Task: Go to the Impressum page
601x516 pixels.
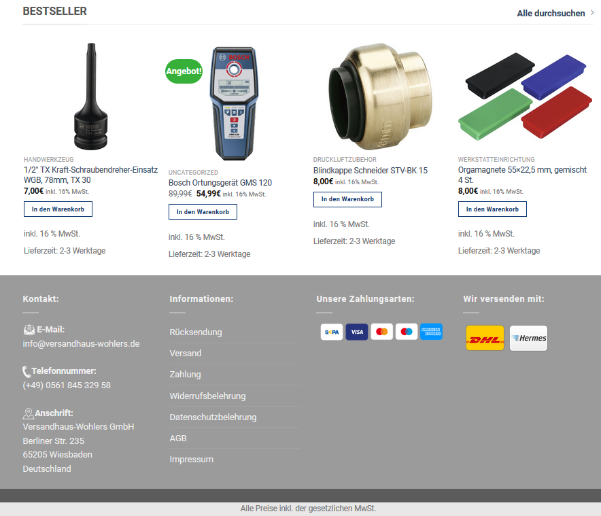Action: (191, 460)
